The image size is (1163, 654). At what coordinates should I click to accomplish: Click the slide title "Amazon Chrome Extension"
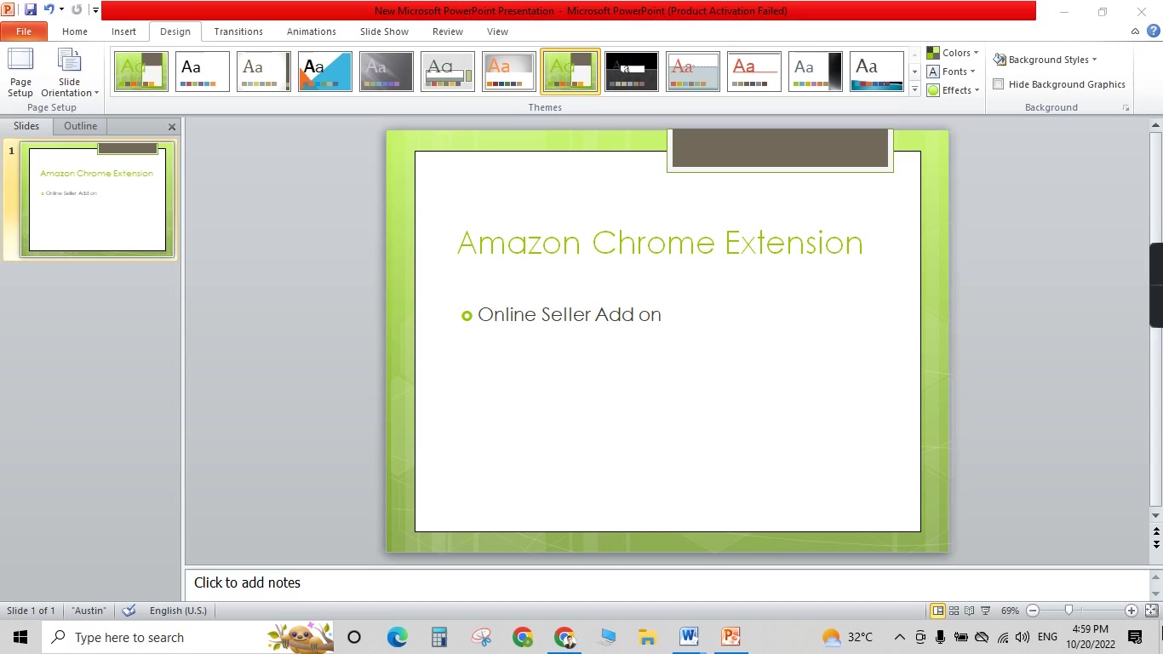(x=660, y=243)
